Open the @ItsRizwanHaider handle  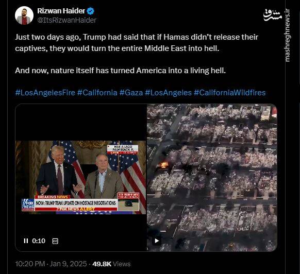(x=67, y=20)
